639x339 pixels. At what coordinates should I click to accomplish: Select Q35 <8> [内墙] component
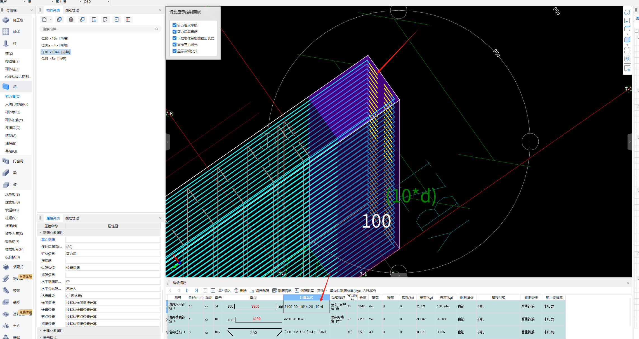pos(54,59)
